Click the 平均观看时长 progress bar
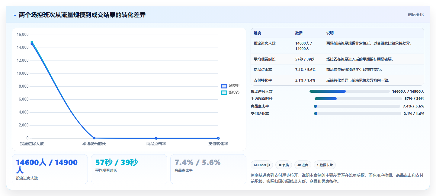 click(358, 99)
